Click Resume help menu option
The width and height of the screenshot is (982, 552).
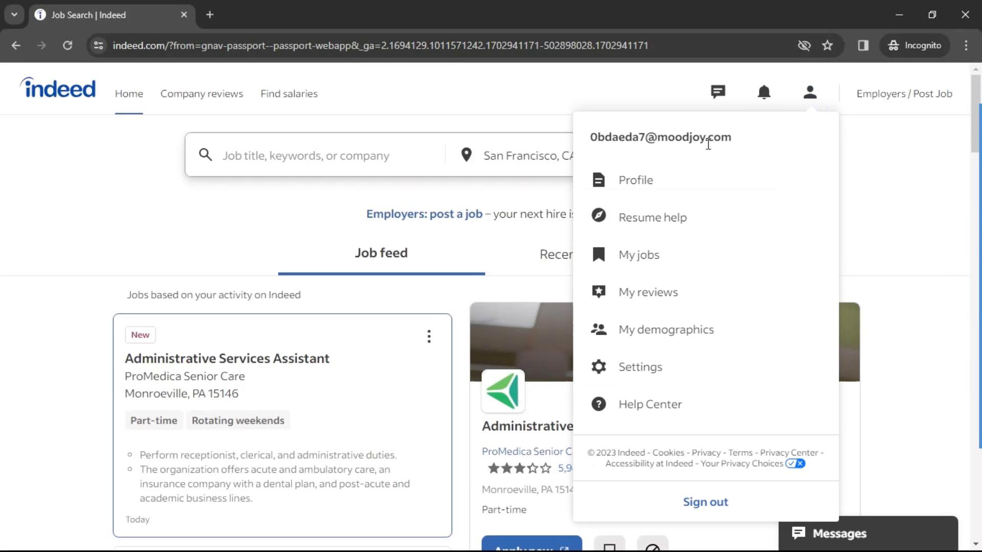(653, 217)
